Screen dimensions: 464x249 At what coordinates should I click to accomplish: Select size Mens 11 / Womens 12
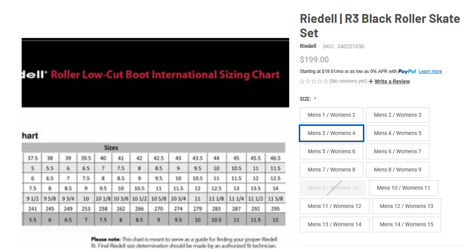click(334, 206)
